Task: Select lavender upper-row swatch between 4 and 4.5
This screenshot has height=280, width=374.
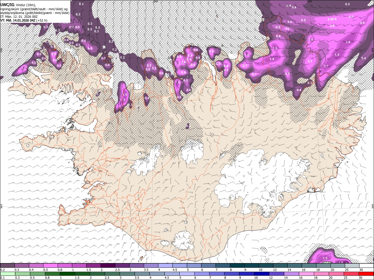Action: [165, 265]
